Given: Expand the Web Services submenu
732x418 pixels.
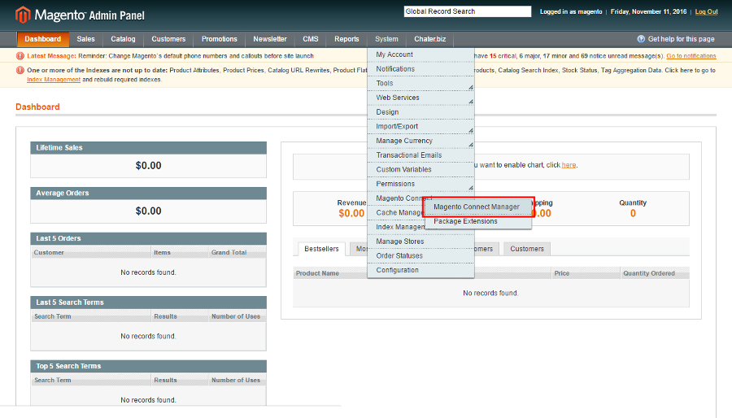Looking at the screenshot, I should [x=471, y=102].
